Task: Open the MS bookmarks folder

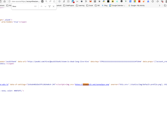Action: point(97,5)
